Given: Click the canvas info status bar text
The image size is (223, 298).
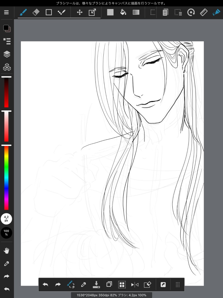Looking at the screenshot, I should coord(111,295).
